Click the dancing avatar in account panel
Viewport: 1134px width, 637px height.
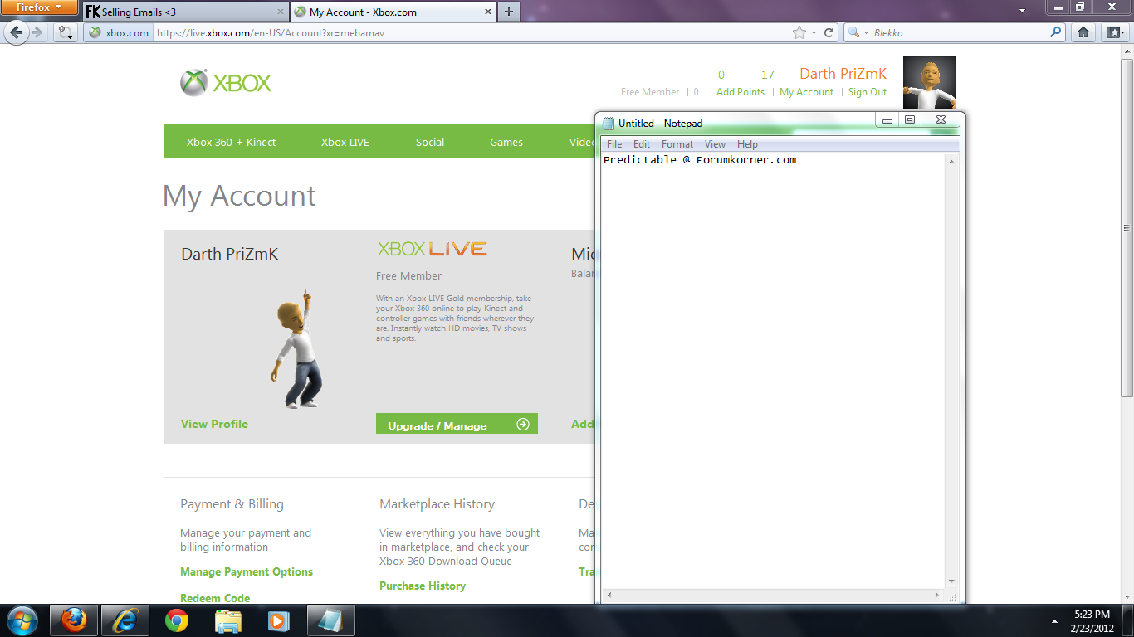tap(296, 348)
